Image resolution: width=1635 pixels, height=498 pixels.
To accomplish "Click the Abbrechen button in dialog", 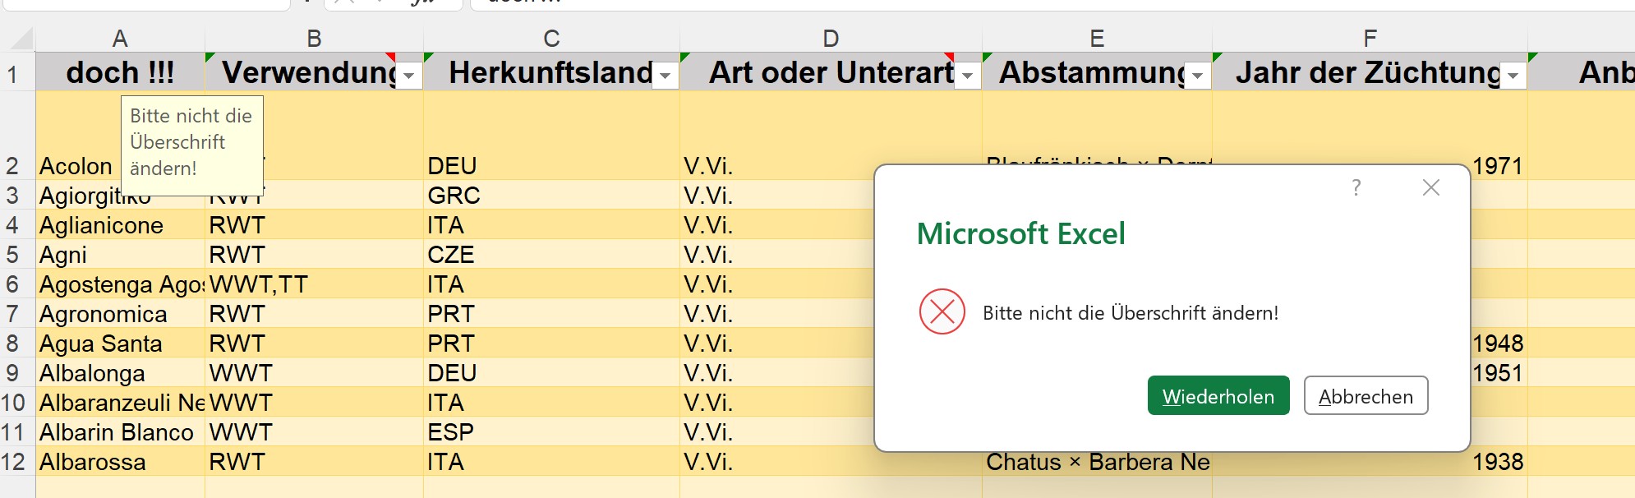I will (x=1366, y=396).
